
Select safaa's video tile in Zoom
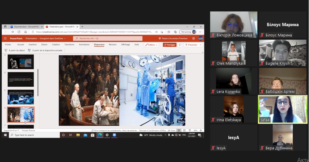pos(283,109)
